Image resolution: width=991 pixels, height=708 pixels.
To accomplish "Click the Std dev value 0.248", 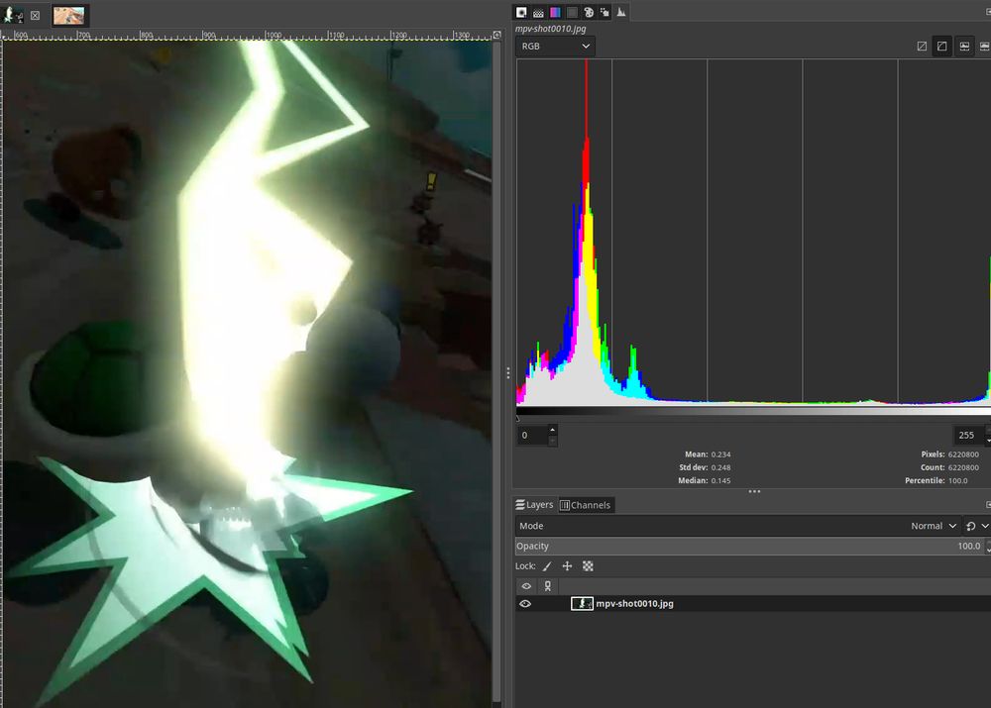I will [x=720, y=467].
